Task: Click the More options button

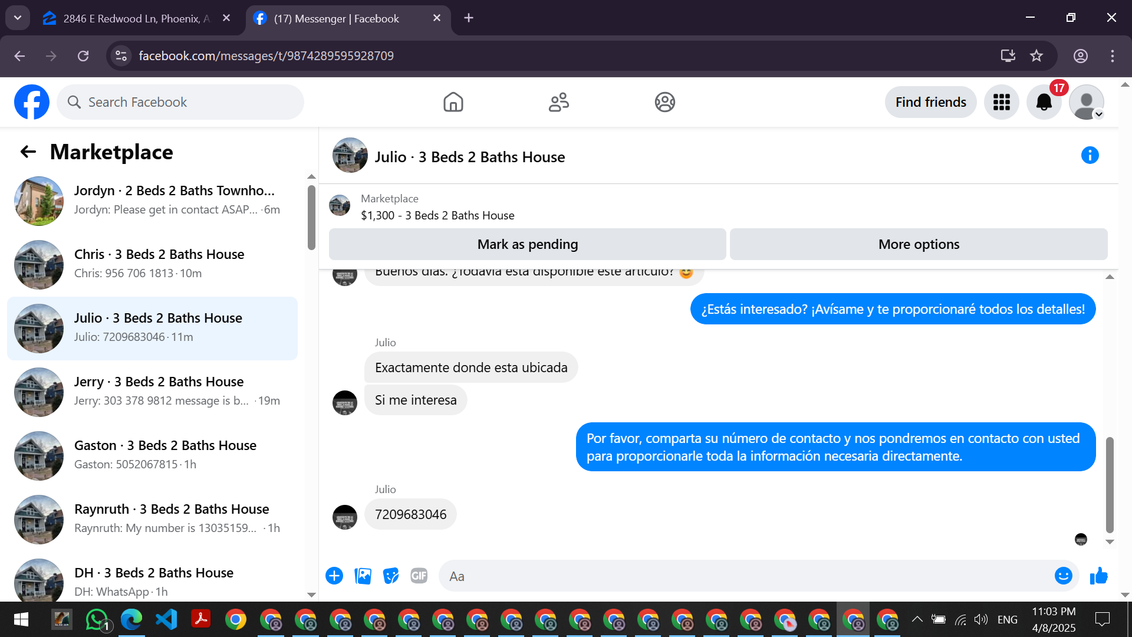Action: click(x=918, y=244)
